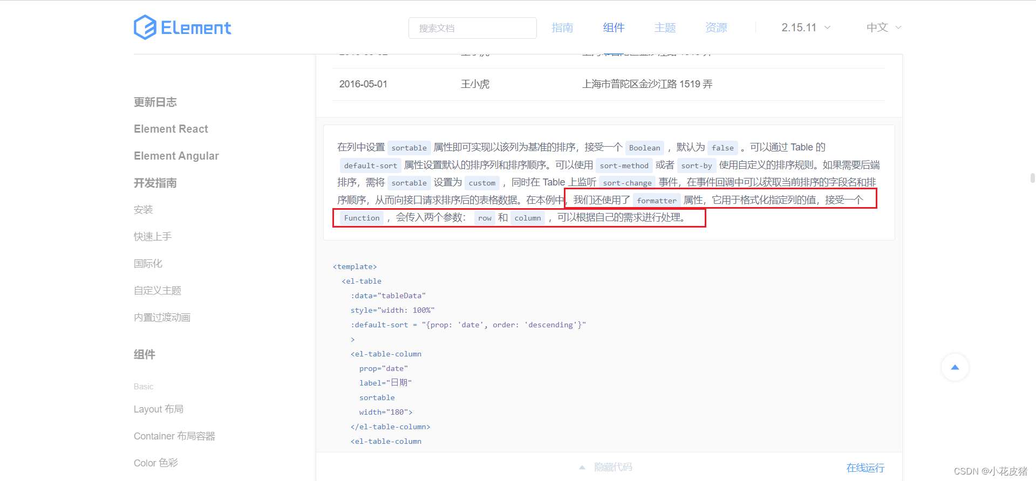
Task: Focus the 搜索文档 search box
Action: (x=473, y=28)
